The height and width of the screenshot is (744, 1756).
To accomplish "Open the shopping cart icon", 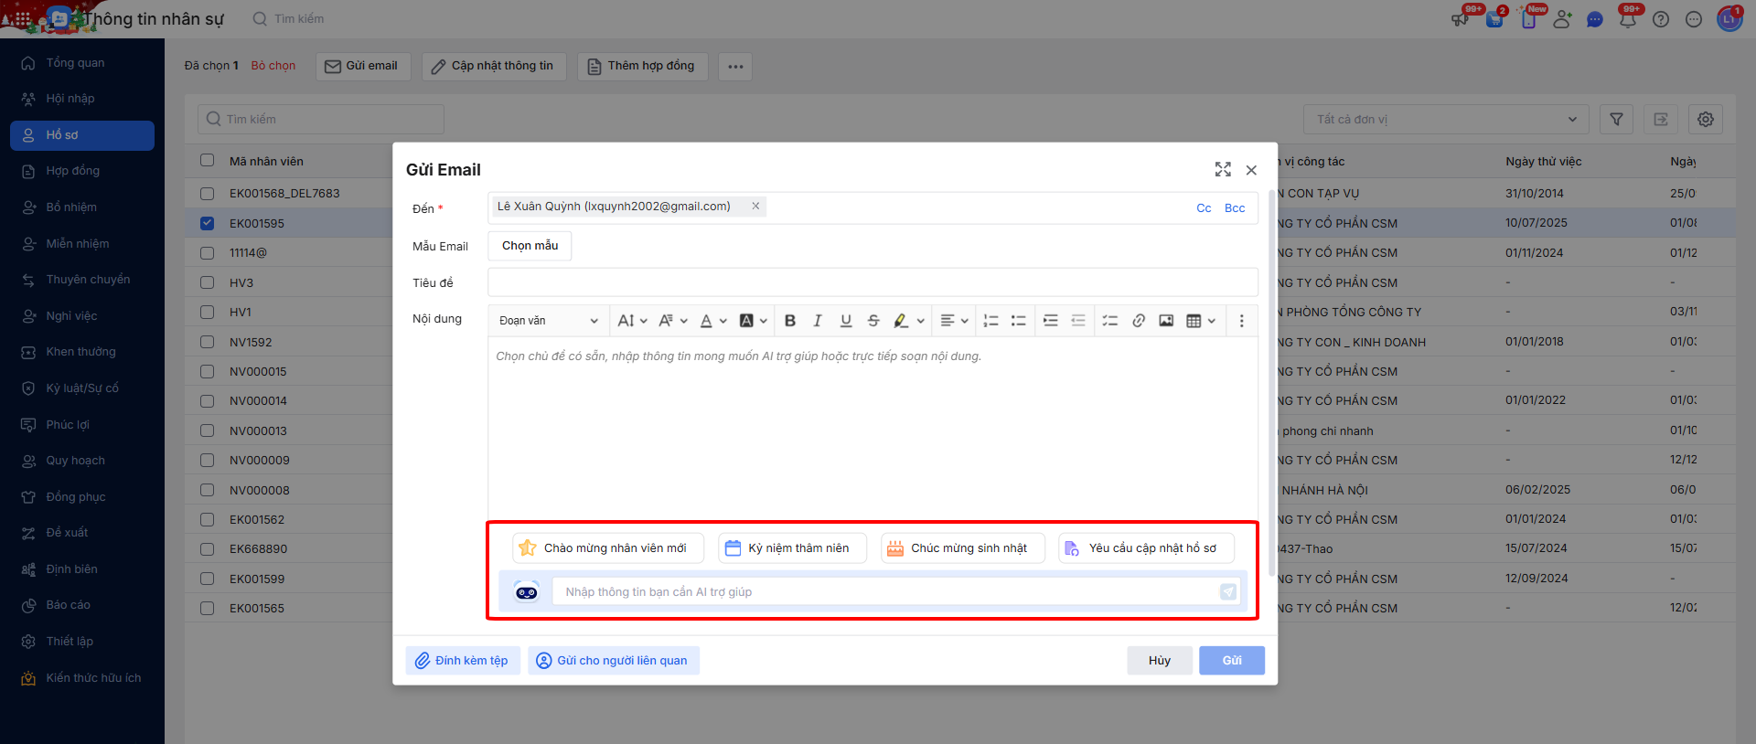I will pyautogui.click(x=1495, y=19).
